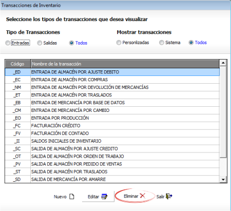Click the _OT code cell

tap(17, 157)
